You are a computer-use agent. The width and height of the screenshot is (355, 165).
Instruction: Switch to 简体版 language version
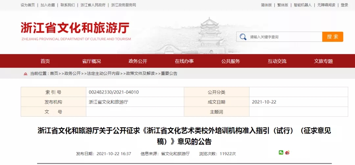tap(266, 5)
